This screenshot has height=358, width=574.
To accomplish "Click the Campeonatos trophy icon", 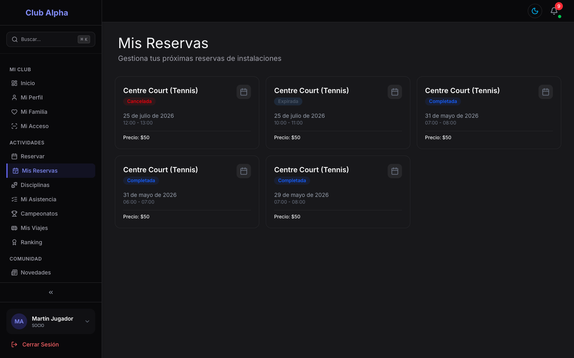I will click(x=14, y=214).
